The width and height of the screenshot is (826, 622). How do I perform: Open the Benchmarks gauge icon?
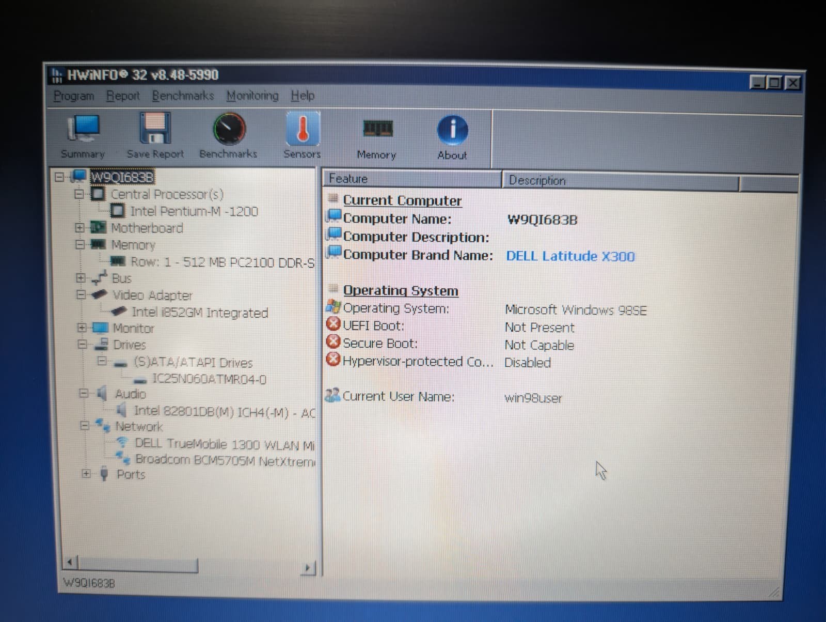(x=229, y=129)
